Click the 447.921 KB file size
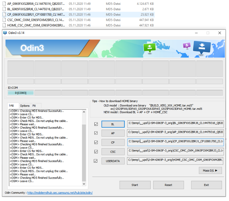The image size is (229, 201). pos(146,25)
